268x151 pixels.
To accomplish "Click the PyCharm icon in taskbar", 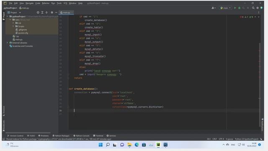I will click(x=158, y=145).
